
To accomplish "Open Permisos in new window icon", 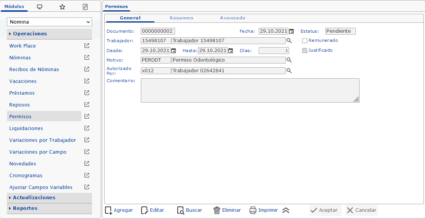I will point(87,116).
